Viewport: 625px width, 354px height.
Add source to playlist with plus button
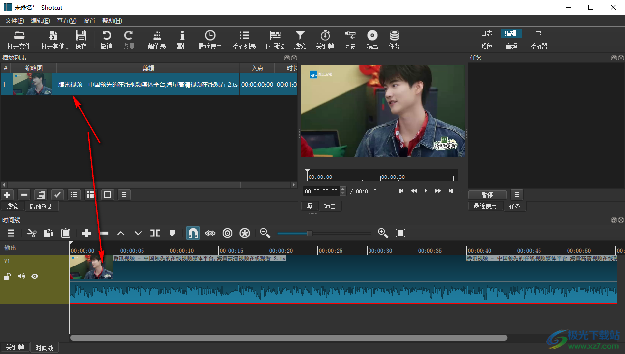(x=7, y=195)
